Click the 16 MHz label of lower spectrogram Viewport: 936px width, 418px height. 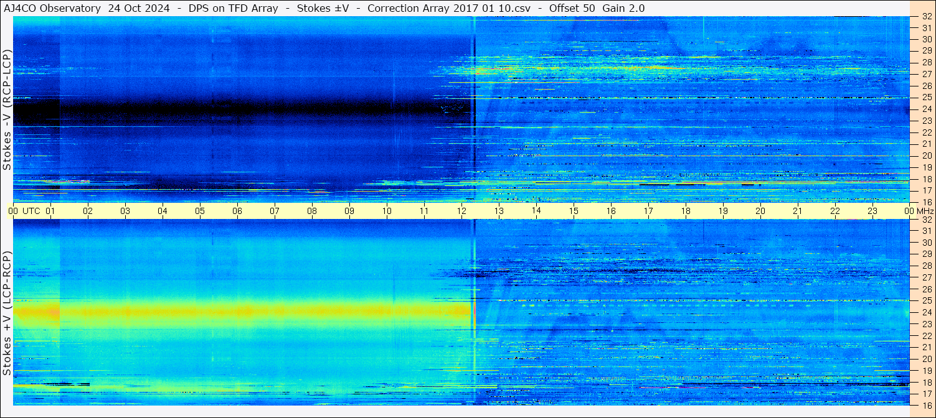(x=926, y=405)
